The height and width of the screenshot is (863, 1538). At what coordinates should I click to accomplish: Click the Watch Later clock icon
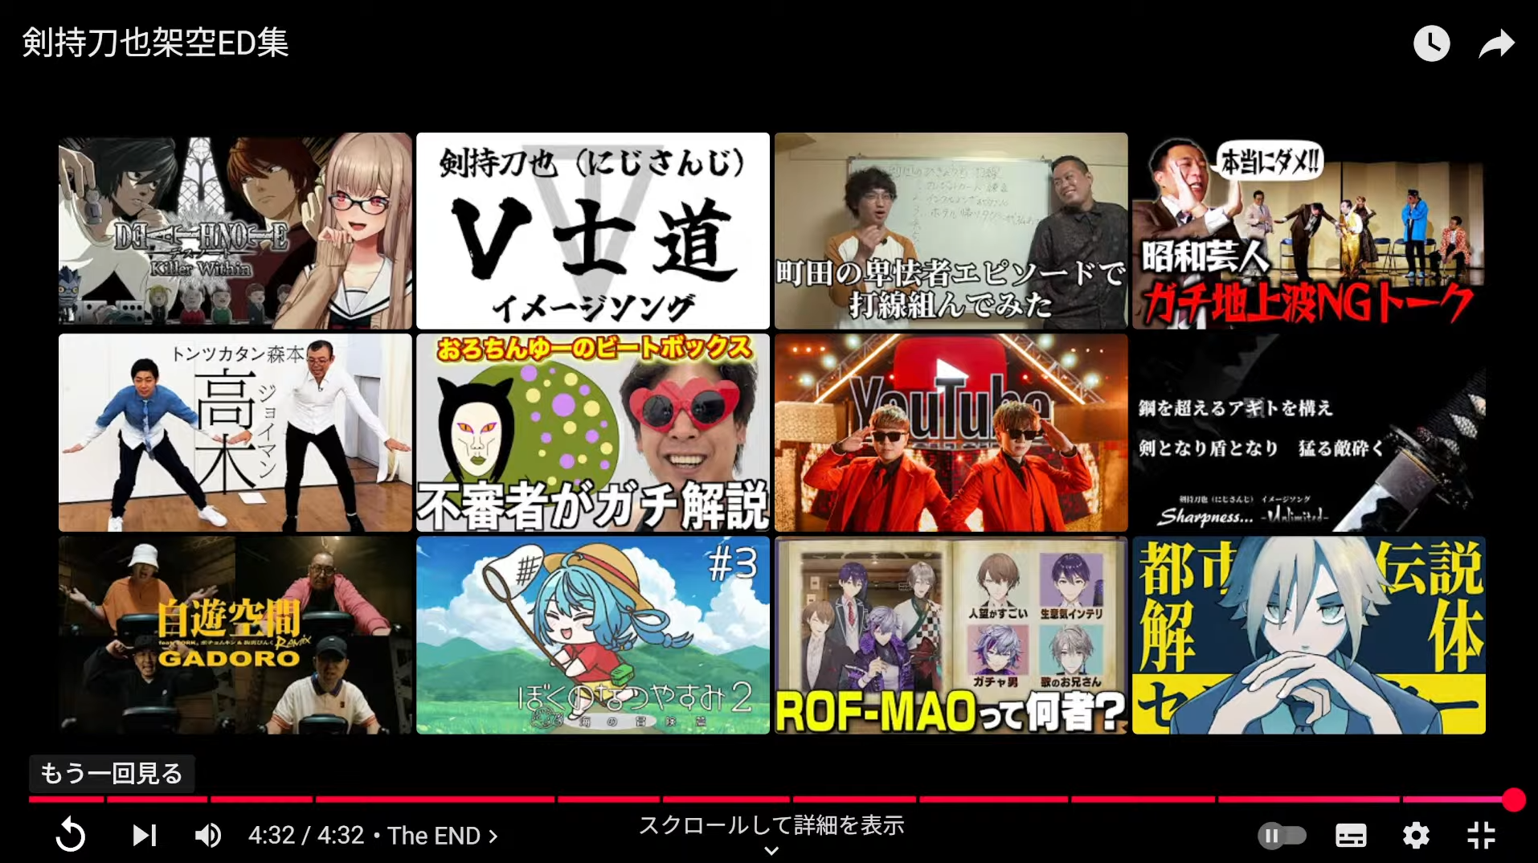click(x=1431, y=43)
